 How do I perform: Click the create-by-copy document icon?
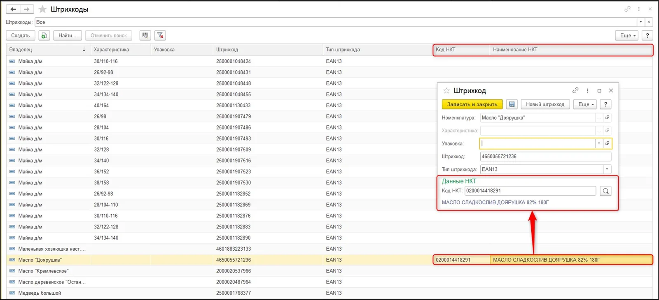pyautogui.click(x=44, y=35)
